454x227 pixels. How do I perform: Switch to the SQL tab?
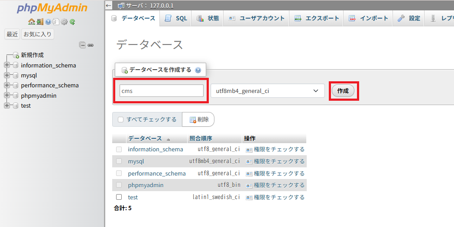pyautogui.click(x=176, y=18)
